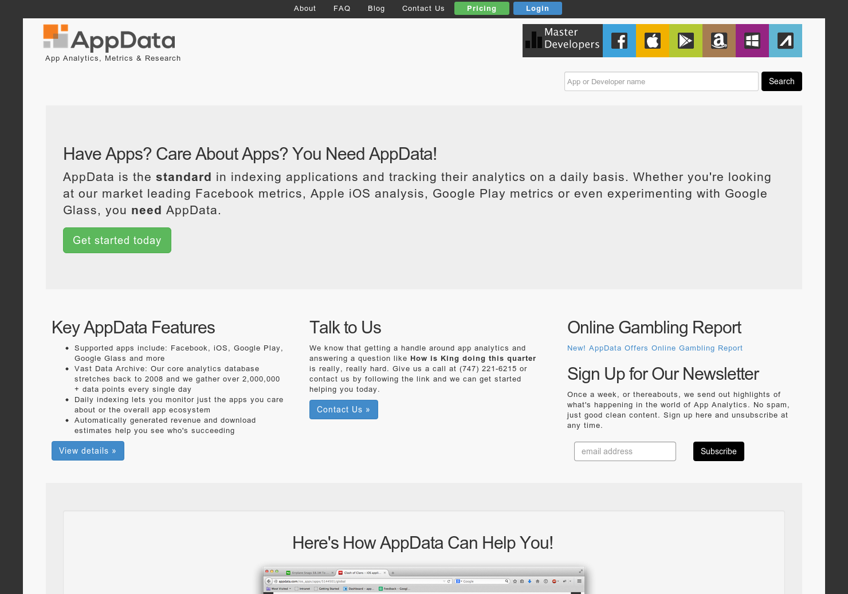Open the Blog from the top navigation
This screenshot has height=594, width=848.
pyautogui.click(x=376, y=8)
